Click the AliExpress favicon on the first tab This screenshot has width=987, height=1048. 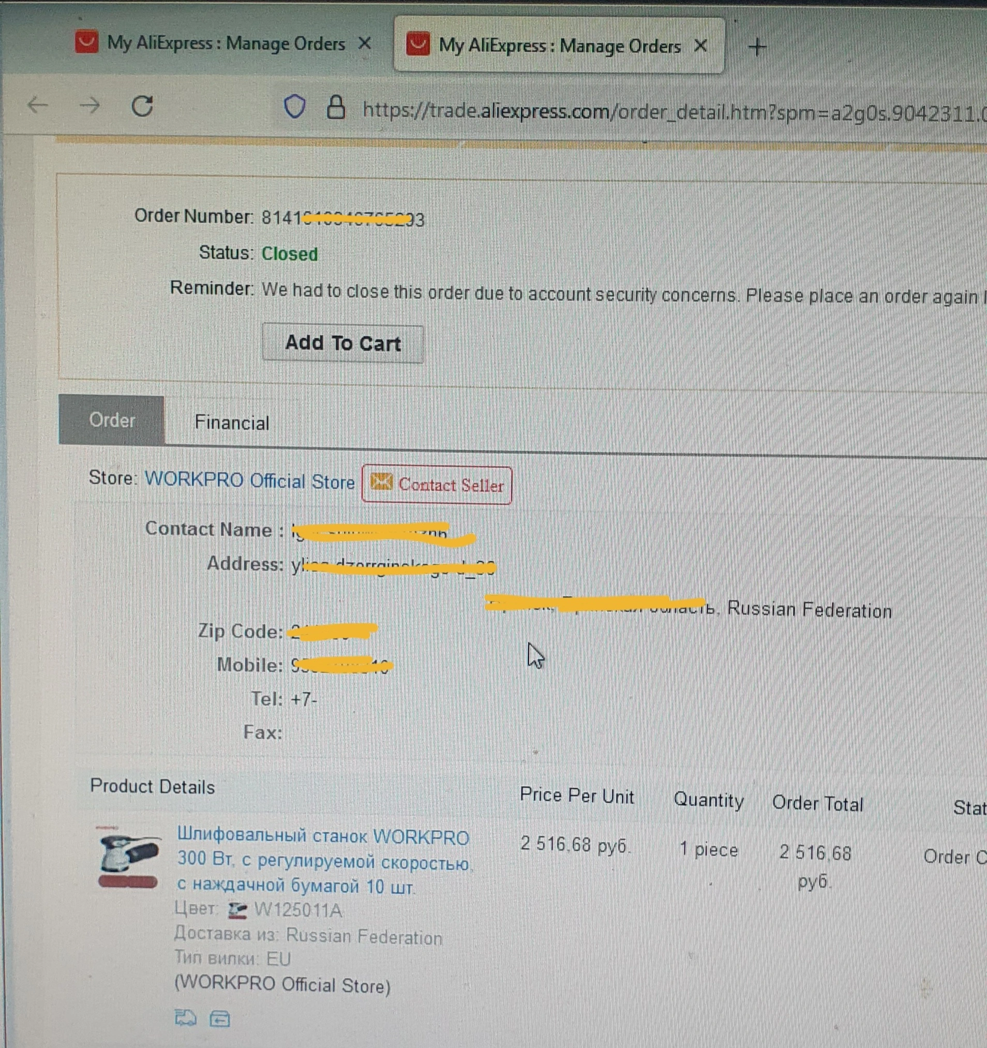tap(86, 42)
